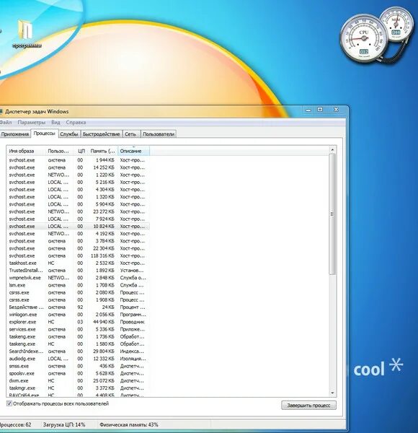This screenshot has width=418, height=433.
Task: Click the 44 940 КБ memory value
Action: (104, 322)
